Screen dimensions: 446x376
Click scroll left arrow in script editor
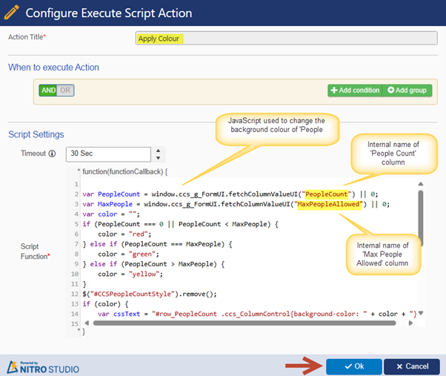point(87,323)
